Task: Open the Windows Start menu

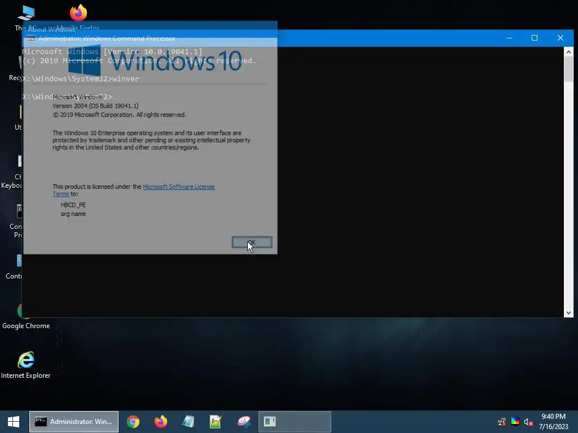Action: (x=14, y=422)
